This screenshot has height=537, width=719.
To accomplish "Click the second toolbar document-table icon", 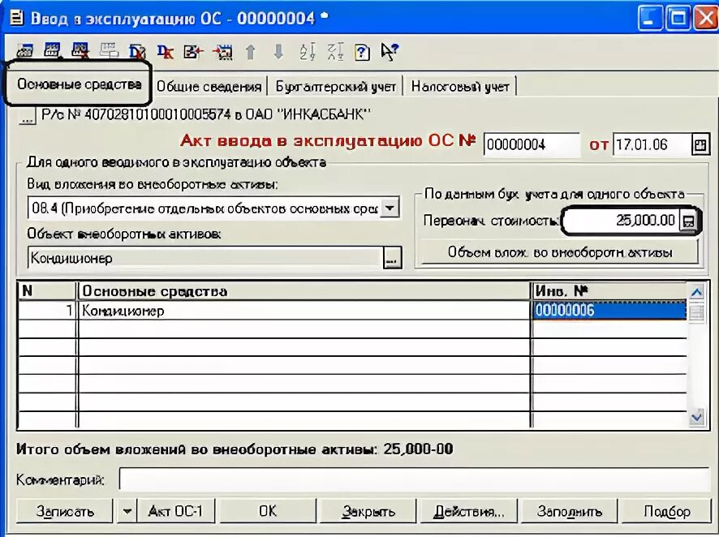I will (52, 51).
